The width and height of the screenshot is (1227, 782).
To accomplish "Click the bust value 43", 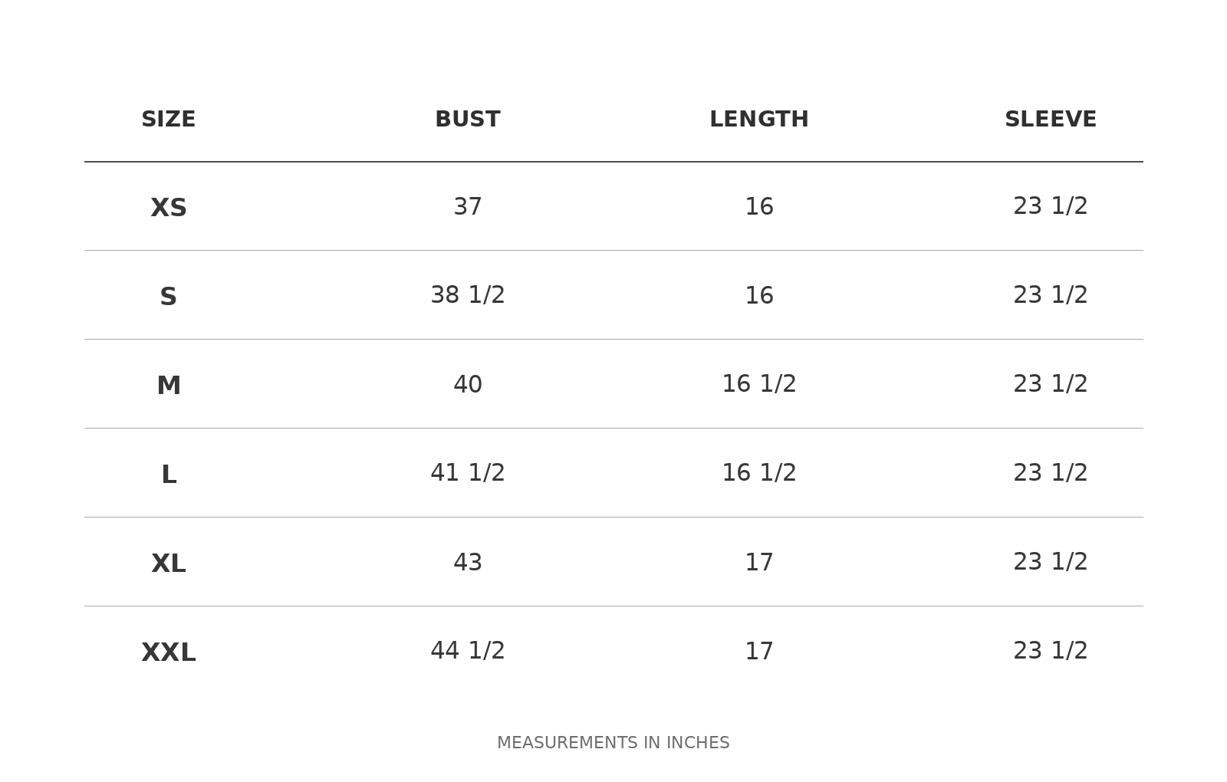I will pyautogui.click(x=468, y=563).
